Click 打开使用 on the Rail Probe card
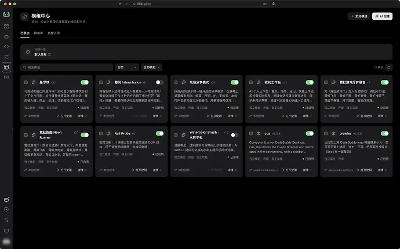400x249 pixels. point(139,170)
